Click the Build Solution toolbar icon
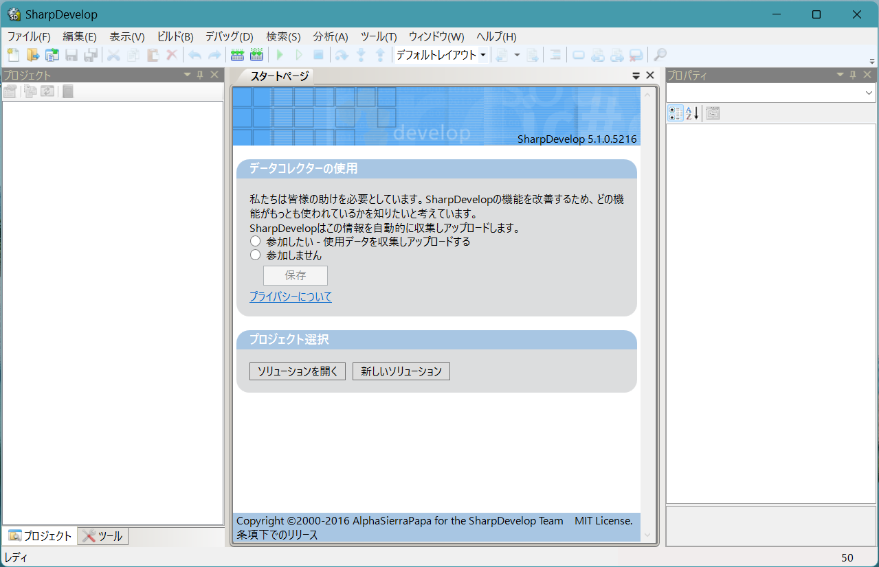This screenshot has width=879, height=567. 237,56
